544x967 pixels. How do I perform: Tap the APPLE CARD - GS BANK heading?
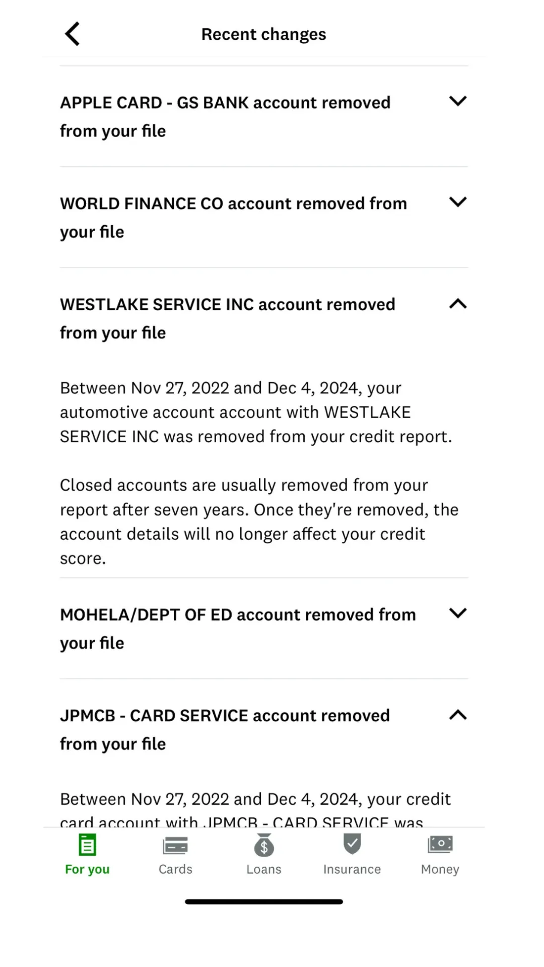(x=225, y=116)
